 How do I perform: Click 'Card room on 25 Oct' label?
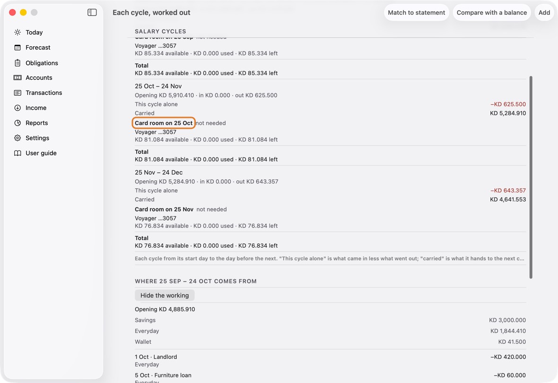(x=164, y=123)
